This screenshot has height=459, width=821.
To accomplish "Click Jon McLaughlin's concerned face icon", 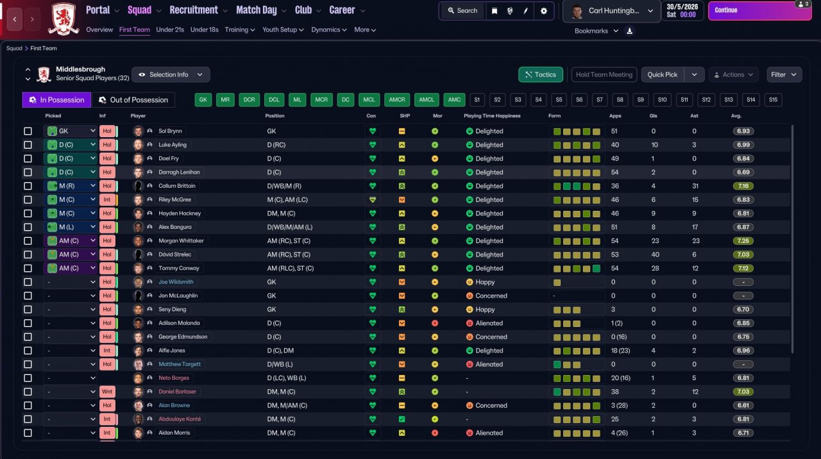I will 470,296.
